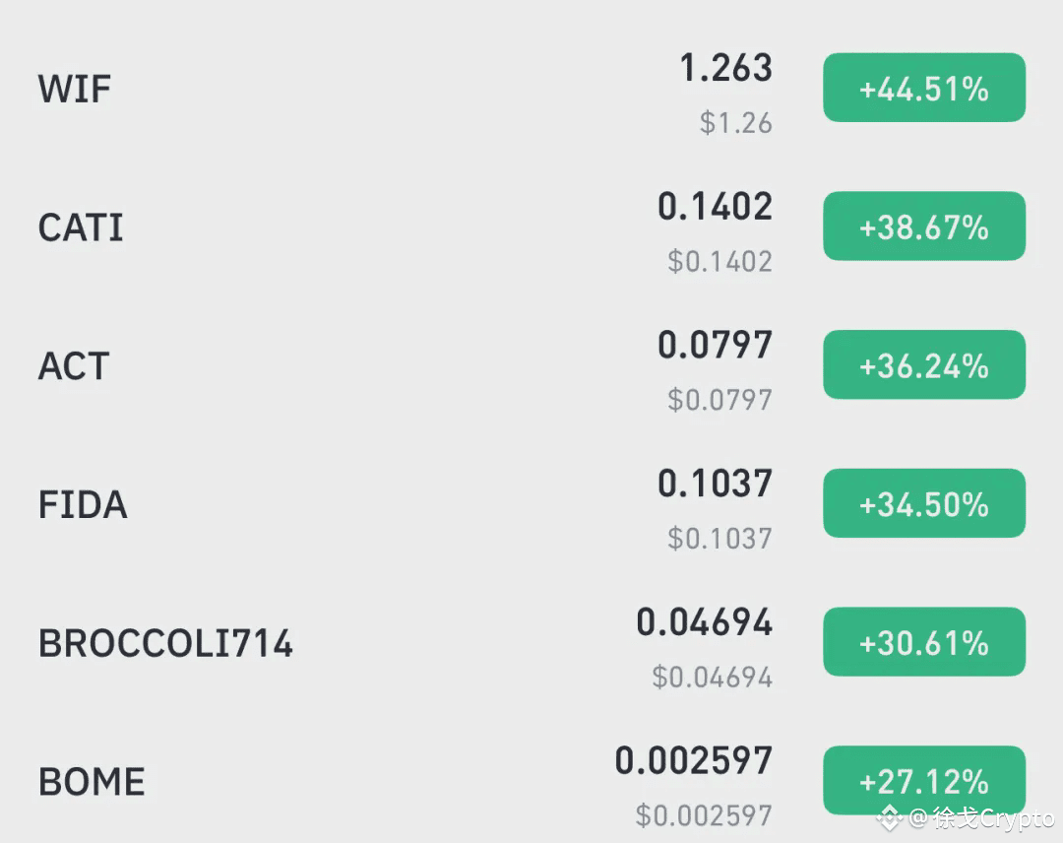Image resolution: width=1063 pixels, height=843 pixels.
Task: Toggle the +30.61% change badge
Action: pos(924,641)
